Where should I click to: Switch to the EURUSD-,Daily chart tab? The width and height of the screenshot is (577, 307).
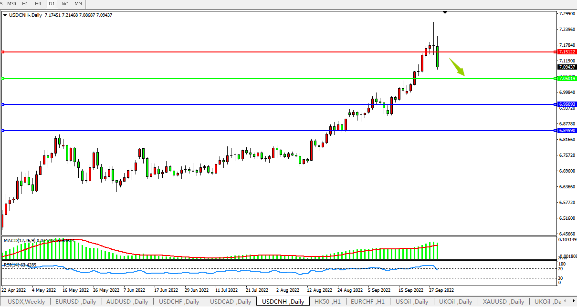(x=74, y=302)
